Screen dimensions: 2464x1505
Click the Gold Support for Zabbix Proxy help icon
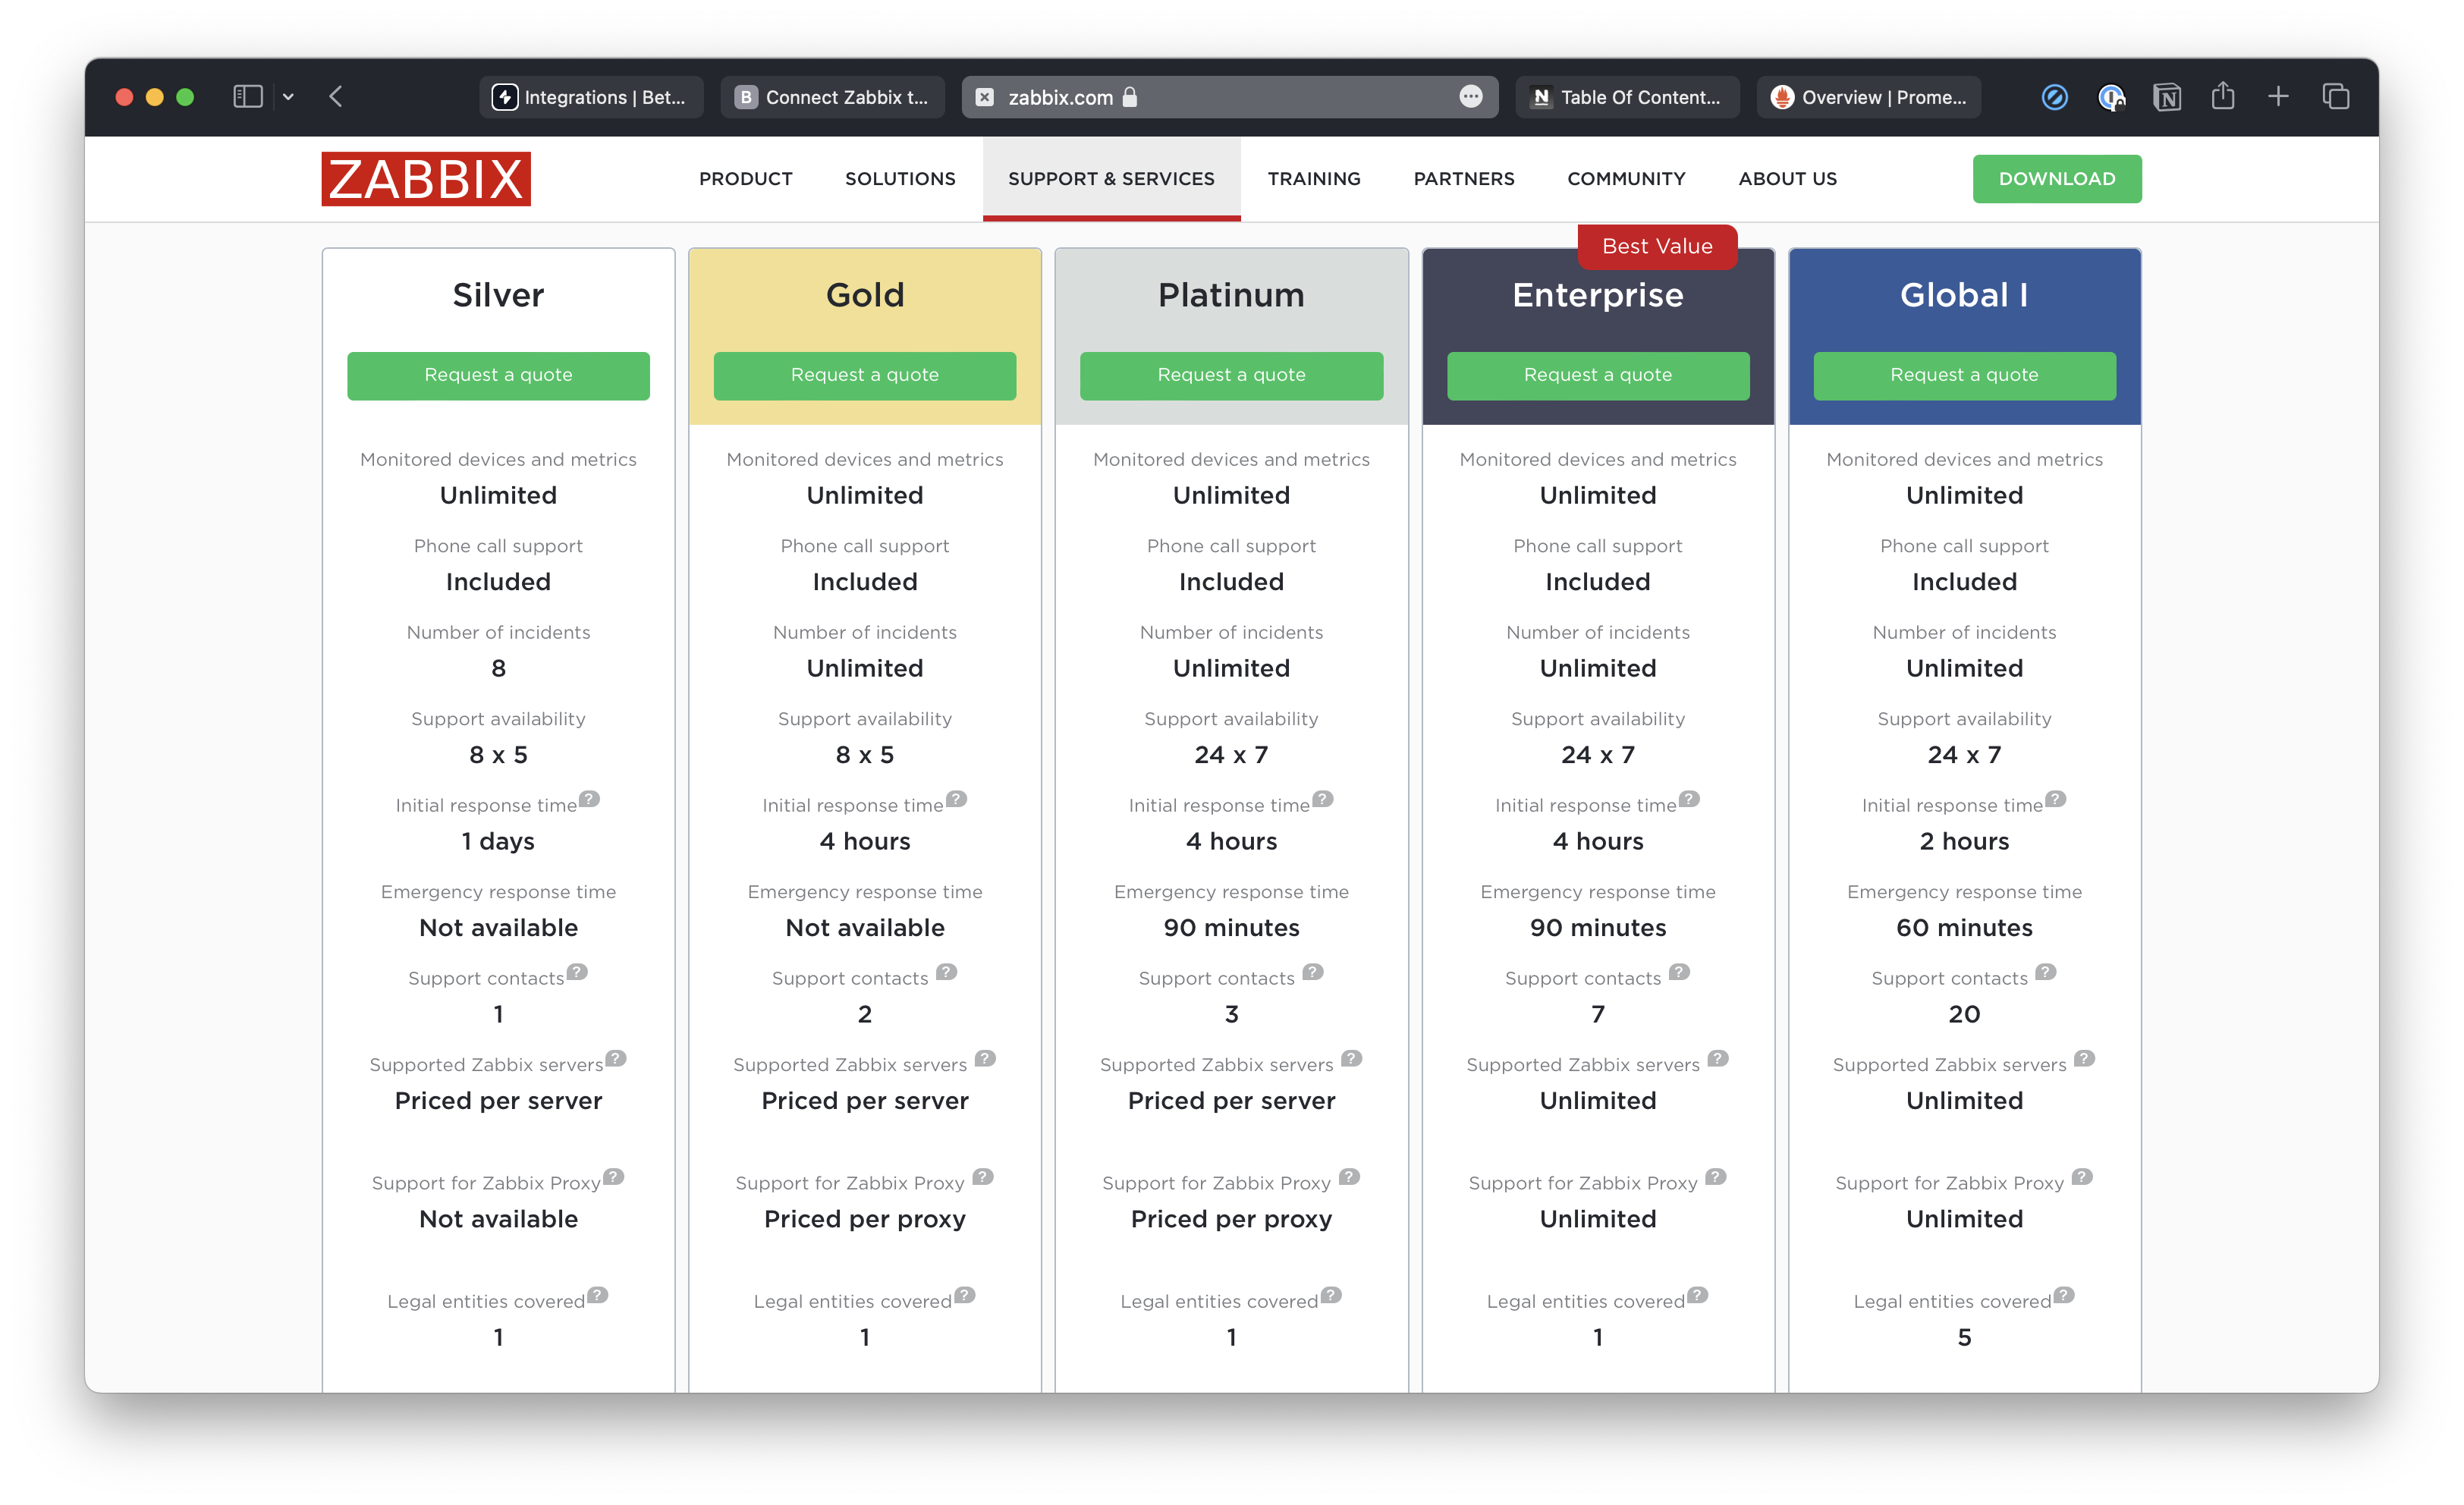[983, 1176]
